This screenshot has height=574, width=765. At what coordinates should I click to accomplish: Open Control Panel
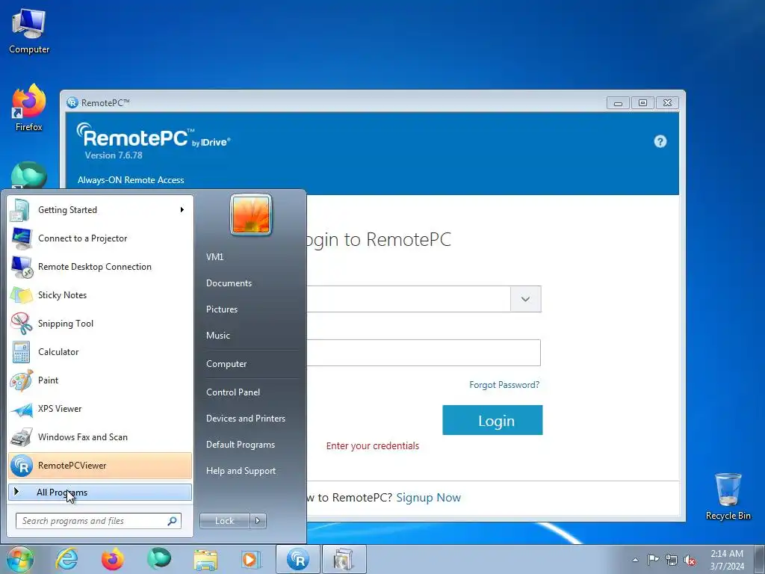tap(233, 392)
